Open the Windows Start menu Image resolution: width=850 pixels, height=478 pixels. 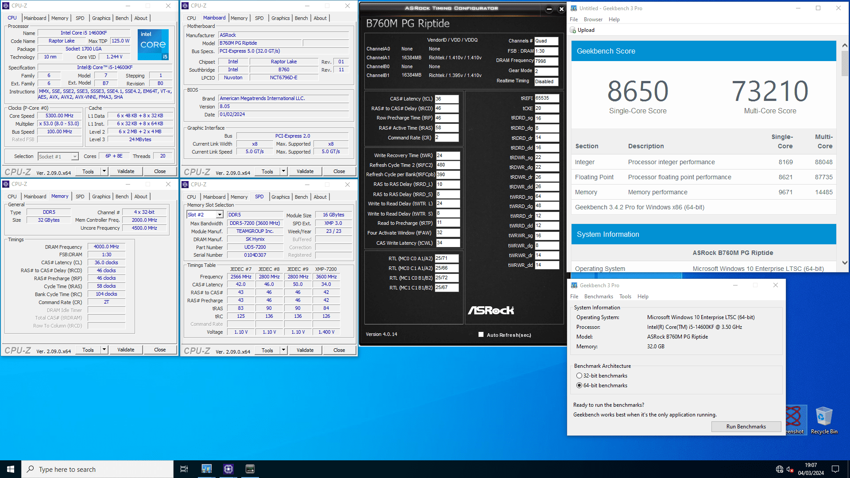click(x=11, y=469)
